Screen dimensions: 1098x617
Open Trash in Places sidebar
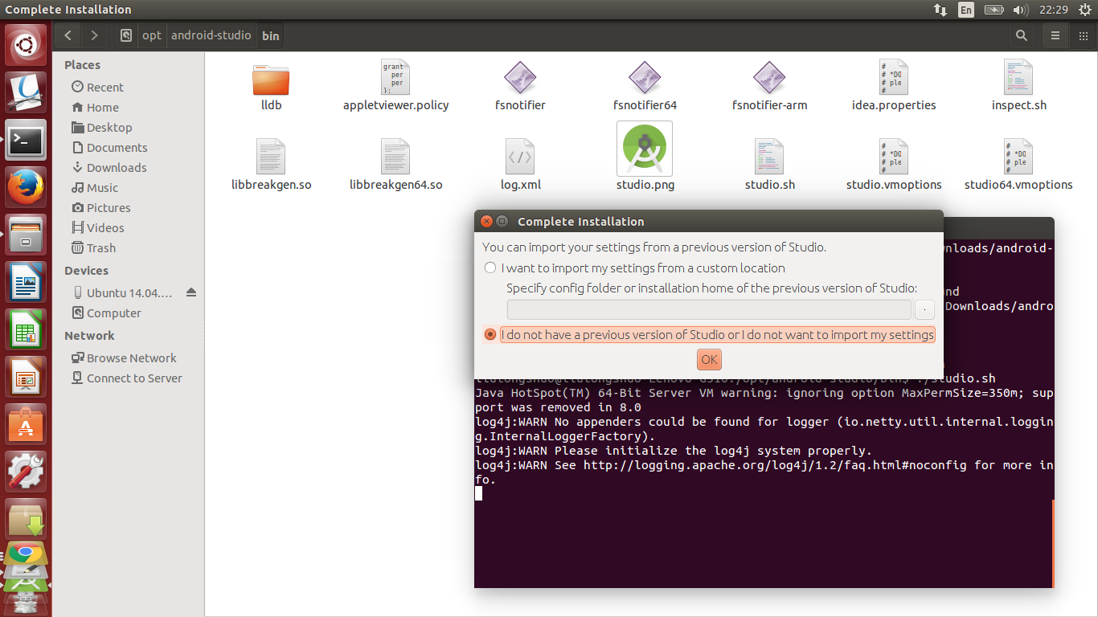[93, 247]
